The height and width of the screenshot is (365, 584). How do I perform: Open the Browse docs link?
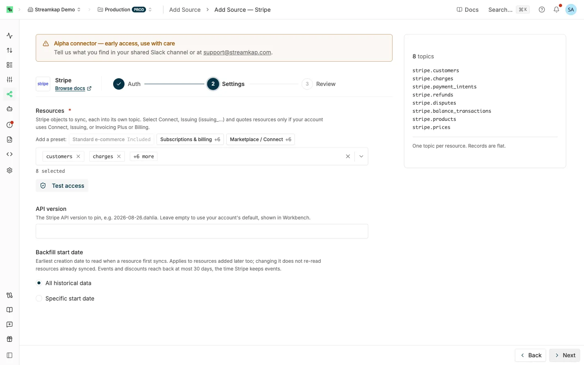click(x=73, y=88)
